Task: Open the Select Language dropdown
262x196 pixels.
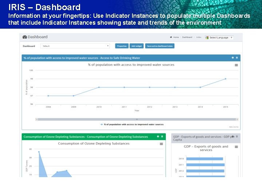Action: click(x=219, y=38)
